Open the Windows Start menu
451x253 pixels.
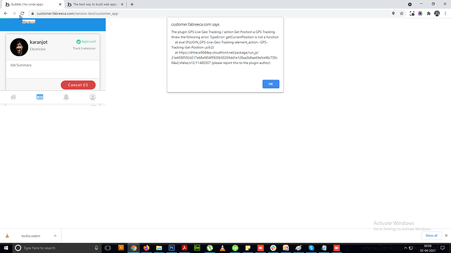click(6, 248)
